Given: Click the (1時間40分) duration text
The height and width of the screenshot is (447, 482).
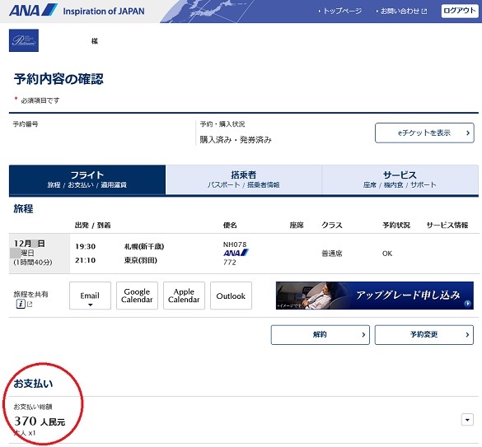Looking at the screenshot, I should (x=33, y=263).
